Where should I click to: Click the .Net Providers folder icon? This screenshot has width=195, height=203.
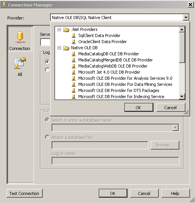pos(66,30)
